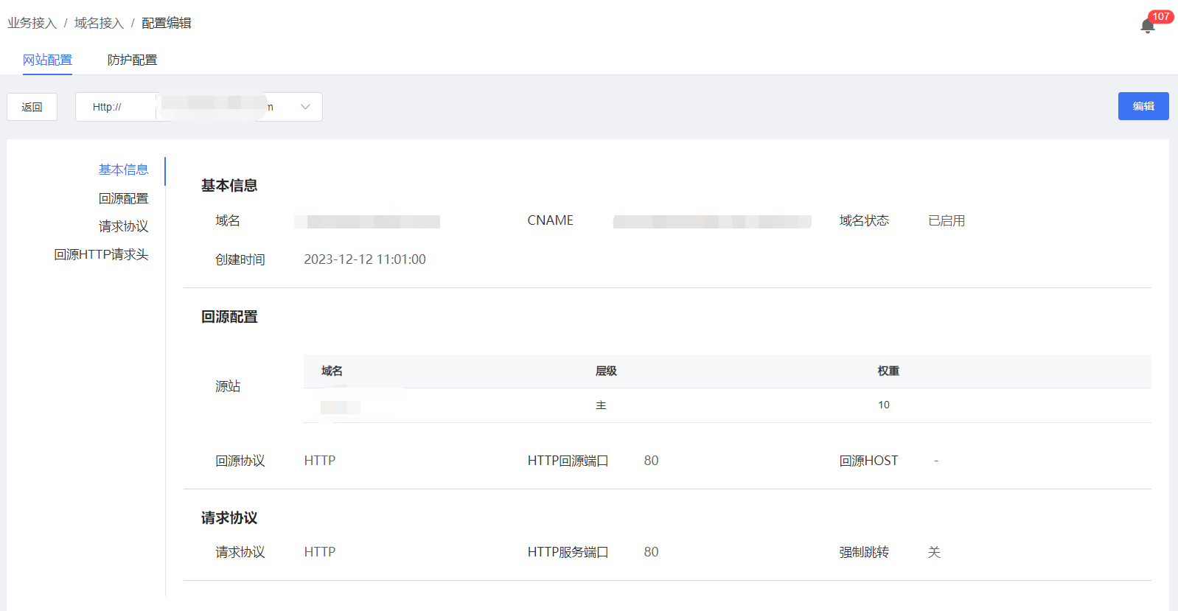This screenshot has height=611, width=1178.
Task: Jump to 基本信息 in side navigation
Action: (x=123, y=170)
